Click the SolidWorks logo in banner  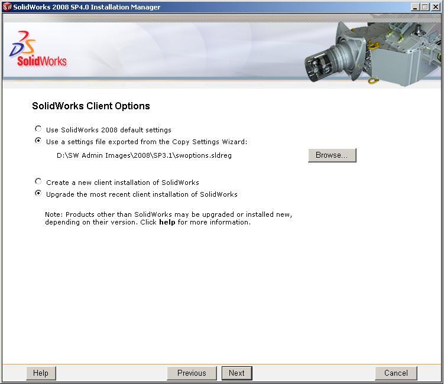38,49
